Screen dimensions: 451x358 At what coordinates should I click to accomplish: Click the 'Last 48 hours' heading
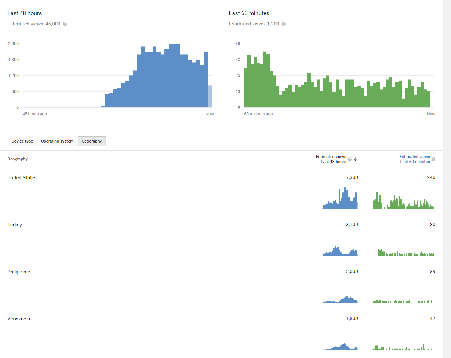click(25, 13)
